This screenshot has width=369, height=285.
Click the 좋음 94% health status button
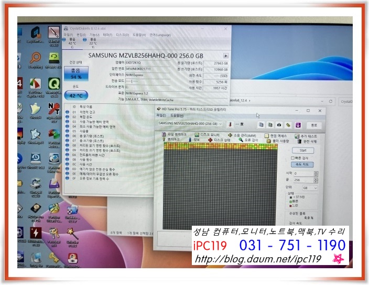click(x=76, y=73)
